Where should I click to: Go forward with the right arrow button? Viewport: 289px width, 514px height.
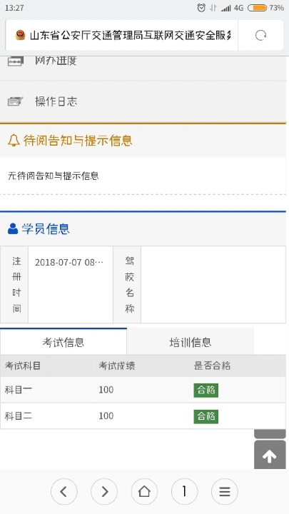click(x=104, y=491)
